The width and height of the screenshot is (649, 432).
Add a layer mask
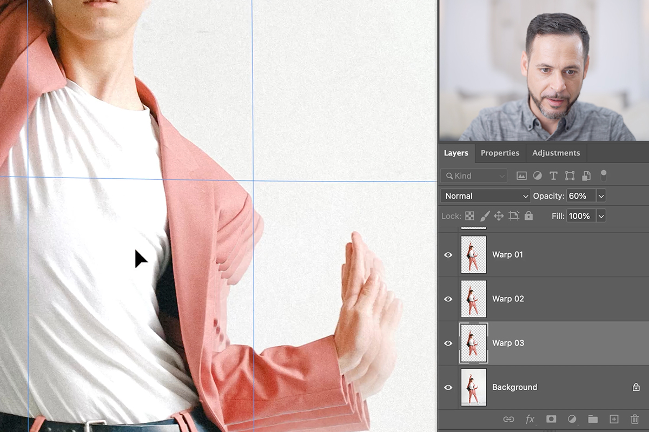point(552,419)
